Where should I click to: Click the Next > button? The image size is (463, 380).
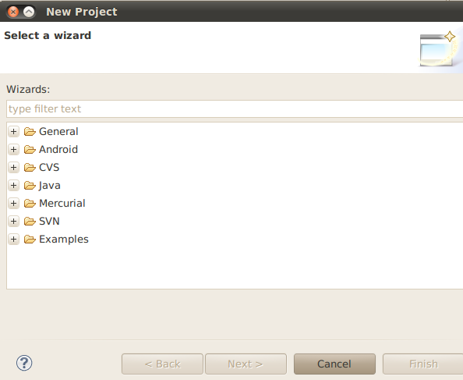pos(246,364)
